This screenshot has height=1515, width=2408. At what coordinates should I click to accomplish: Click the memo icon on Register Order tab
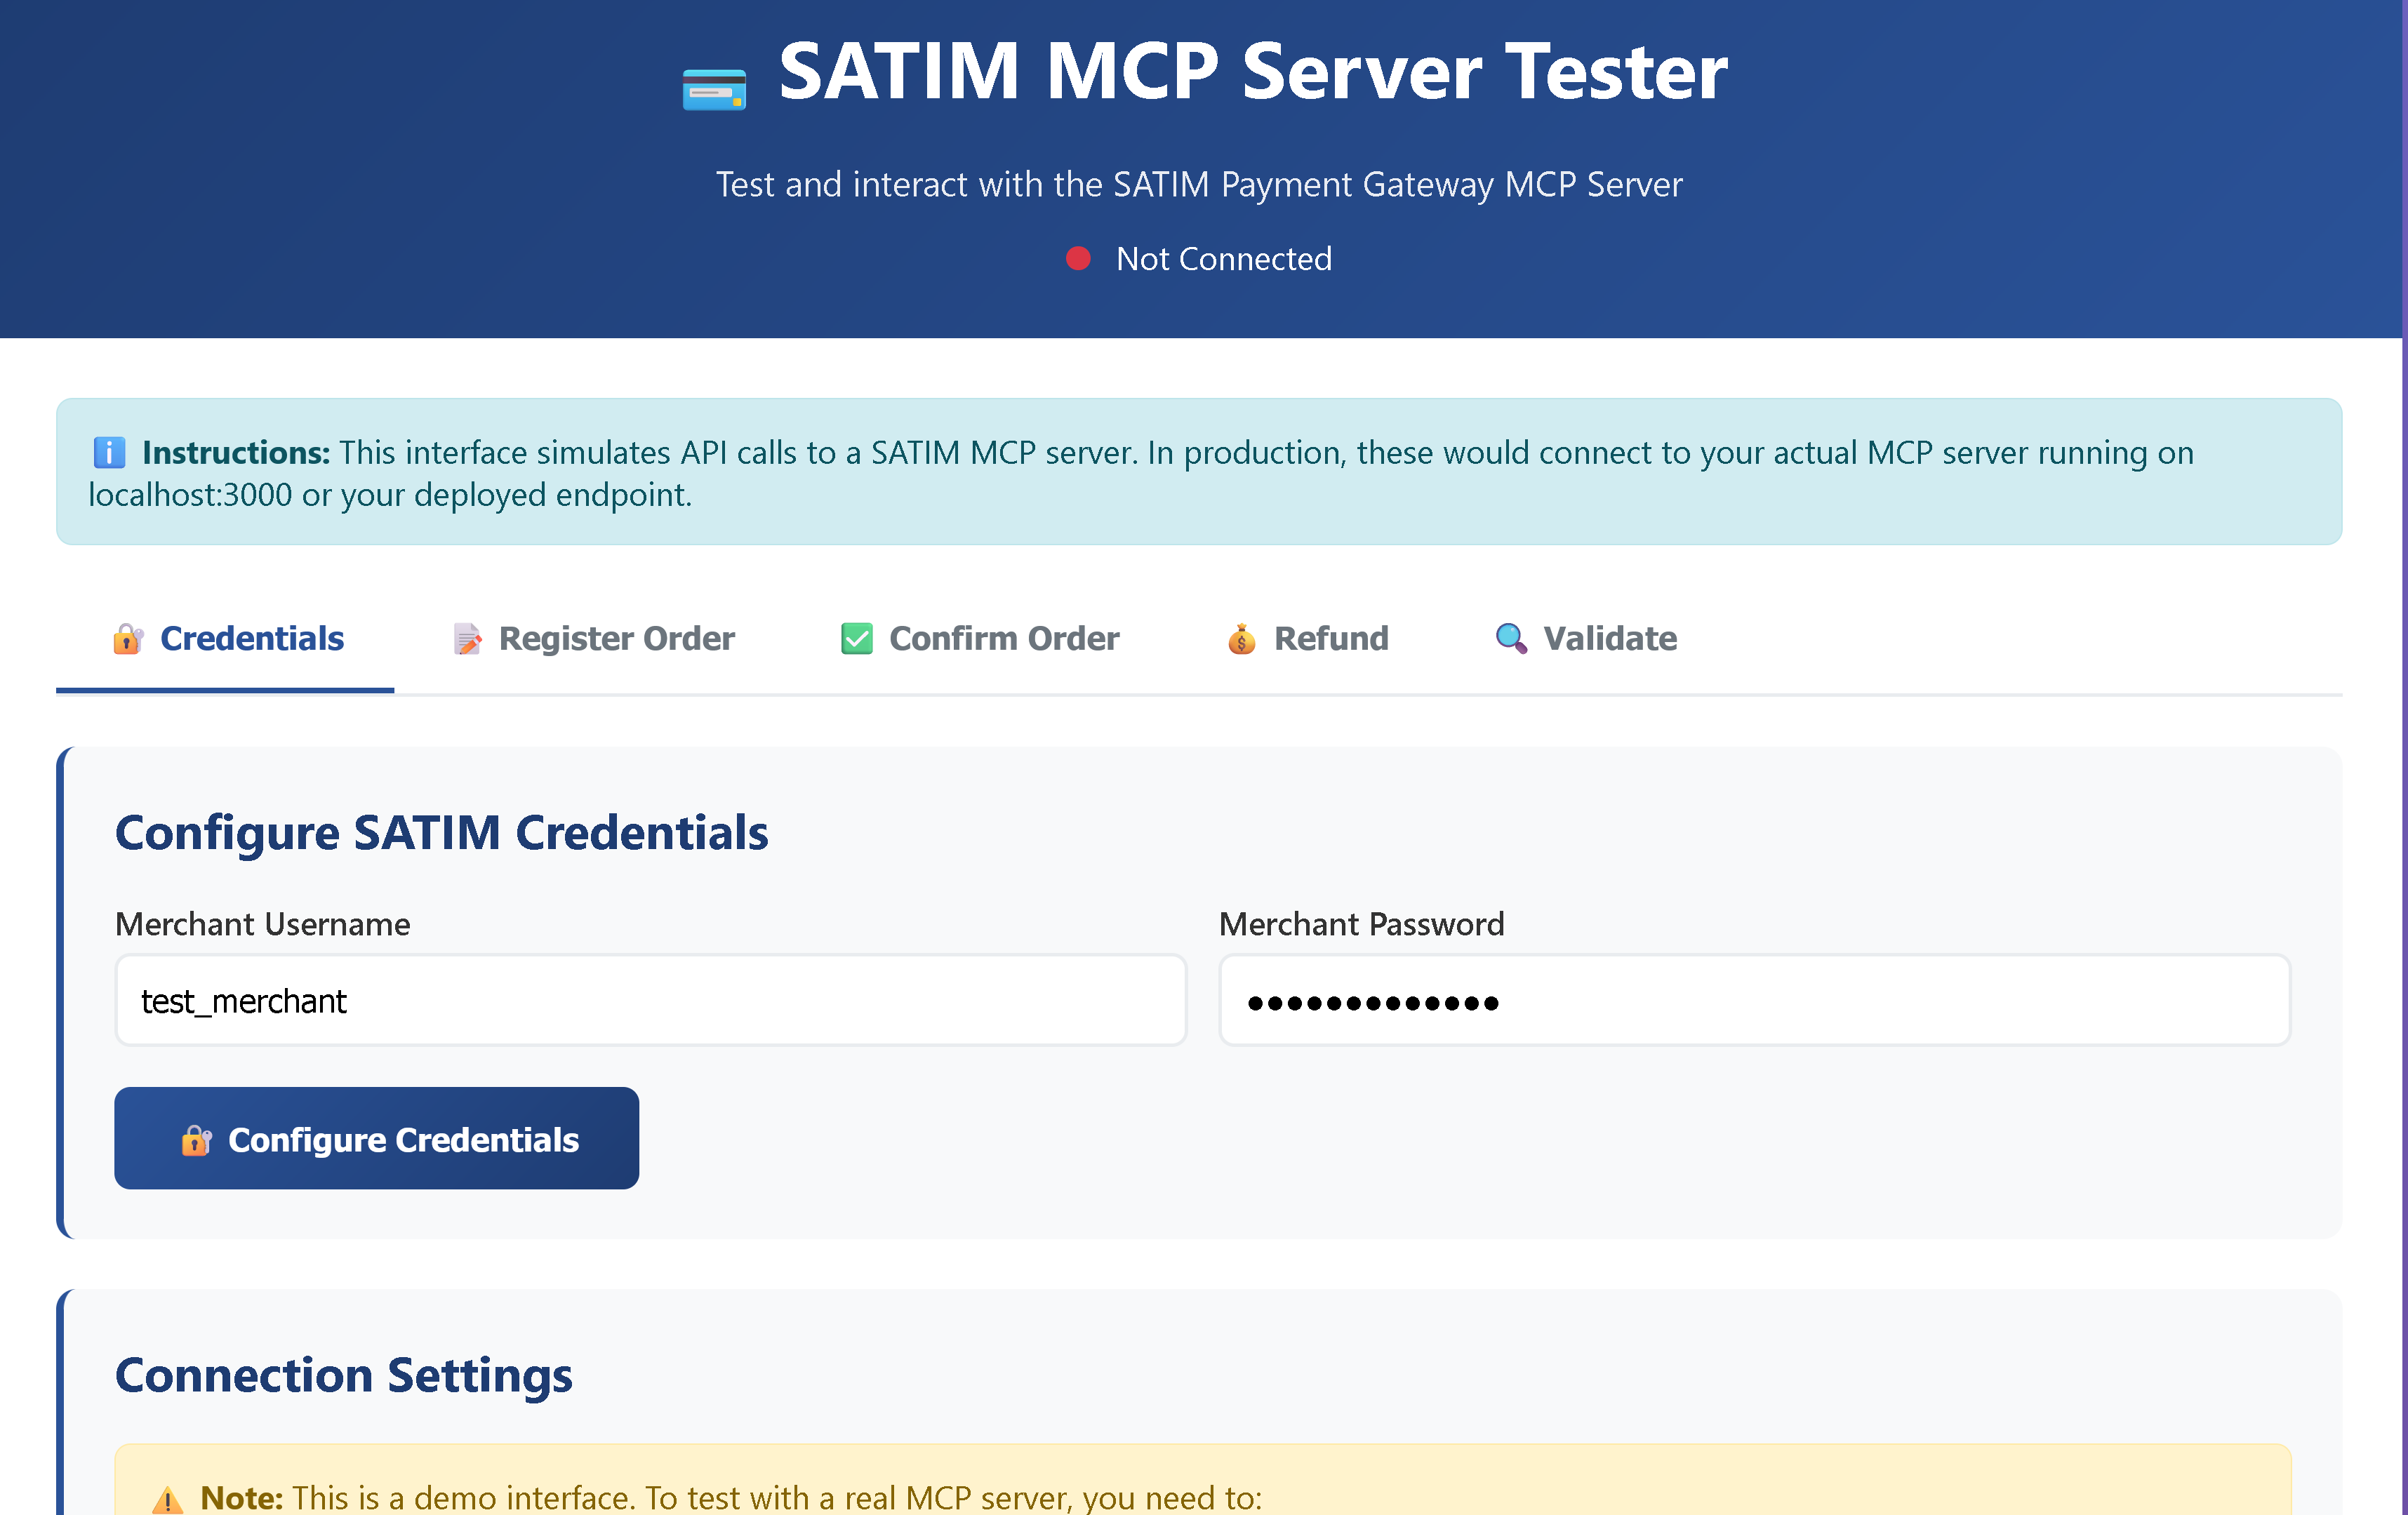(x=467, y=638)
